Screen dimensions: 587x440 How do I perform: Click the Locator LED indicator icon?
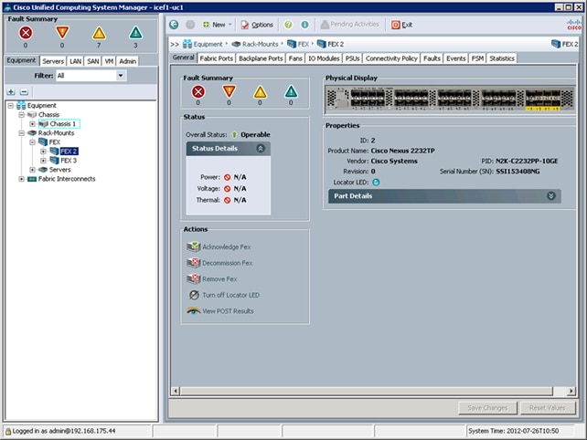pyautogui.click(x=376, y=182)
